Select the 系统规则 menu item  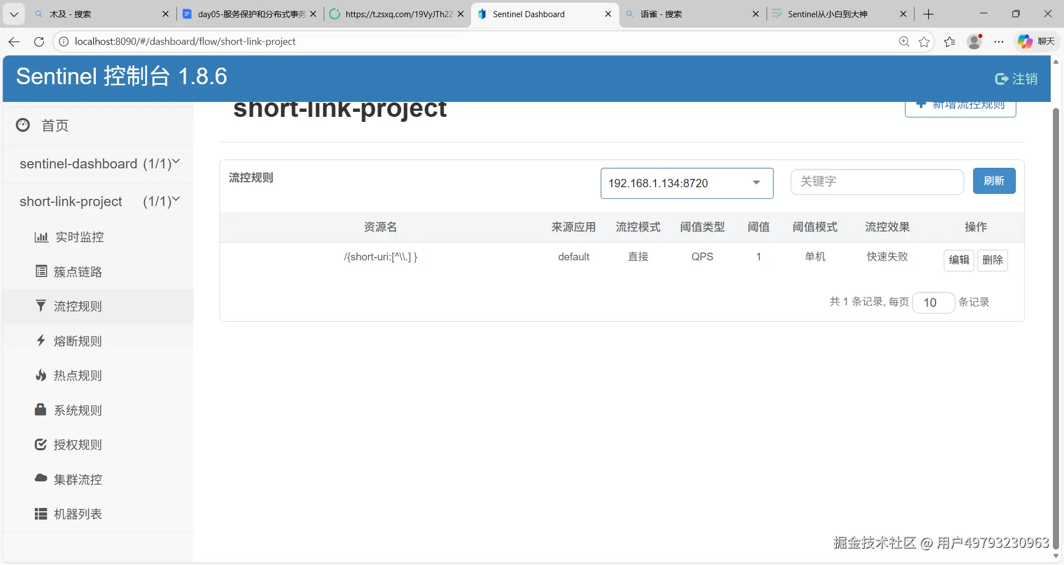point(98,410)
